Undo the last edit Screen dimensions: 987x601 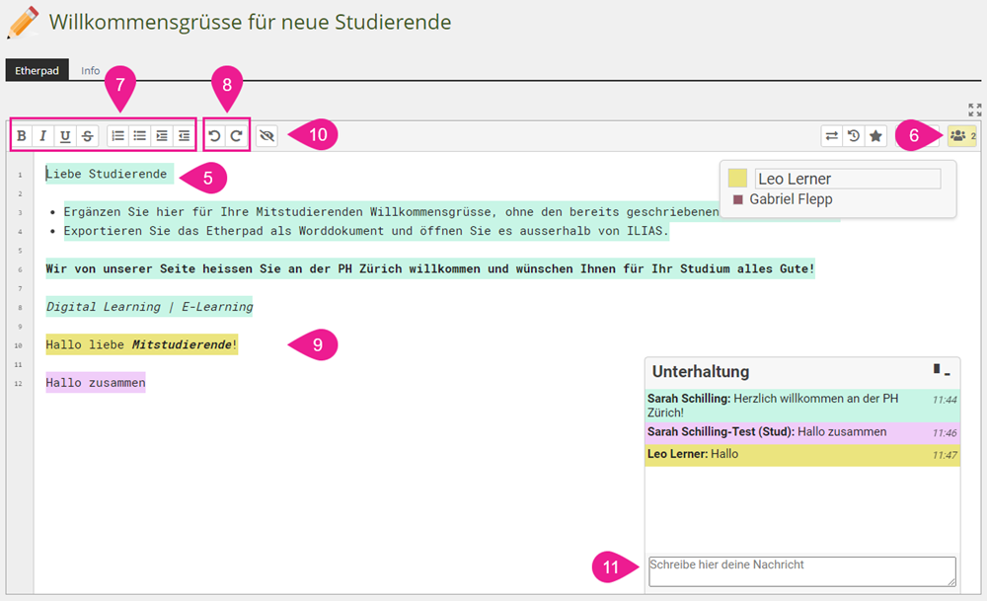click(x=214, y=136)
